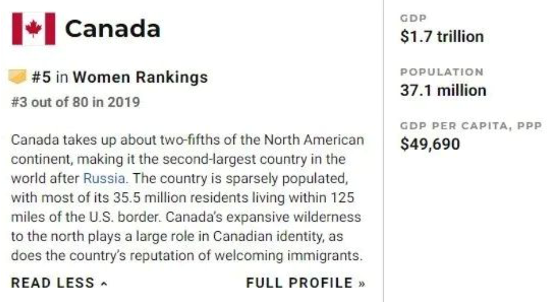Click the double chevron after FULL PROFILE
The height and width of the screenshot is (302, 555).
(x=361, y=284)
